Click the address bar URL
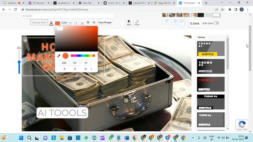 pos(57,9)
